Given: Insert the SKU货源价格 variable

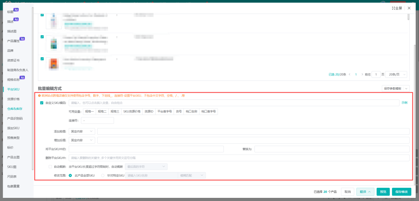Looking at the screenshot, I should [132, 112].
